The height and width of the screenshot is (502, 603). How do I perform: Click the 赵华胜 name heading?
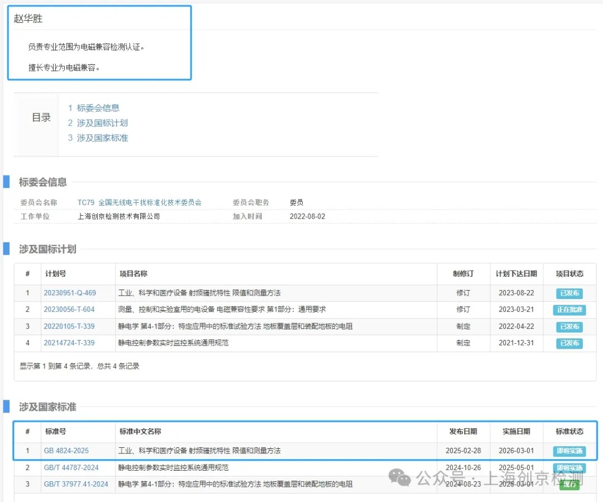click(x=28, y=18)
